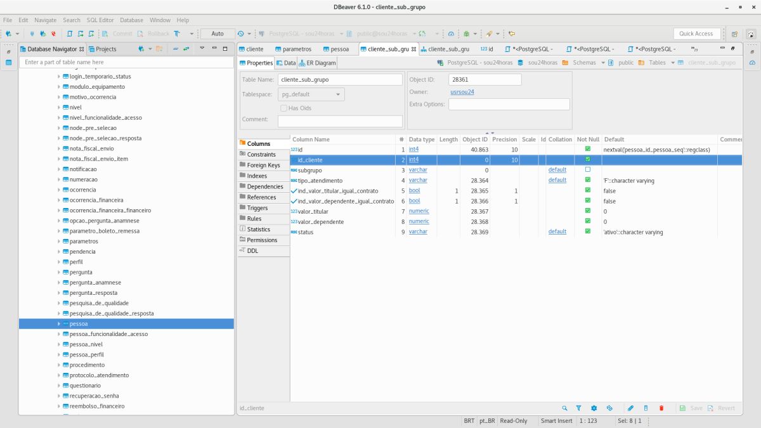761x428 pixels.
Task: Click default collation link for status row
Action: [x=557, y=231]
